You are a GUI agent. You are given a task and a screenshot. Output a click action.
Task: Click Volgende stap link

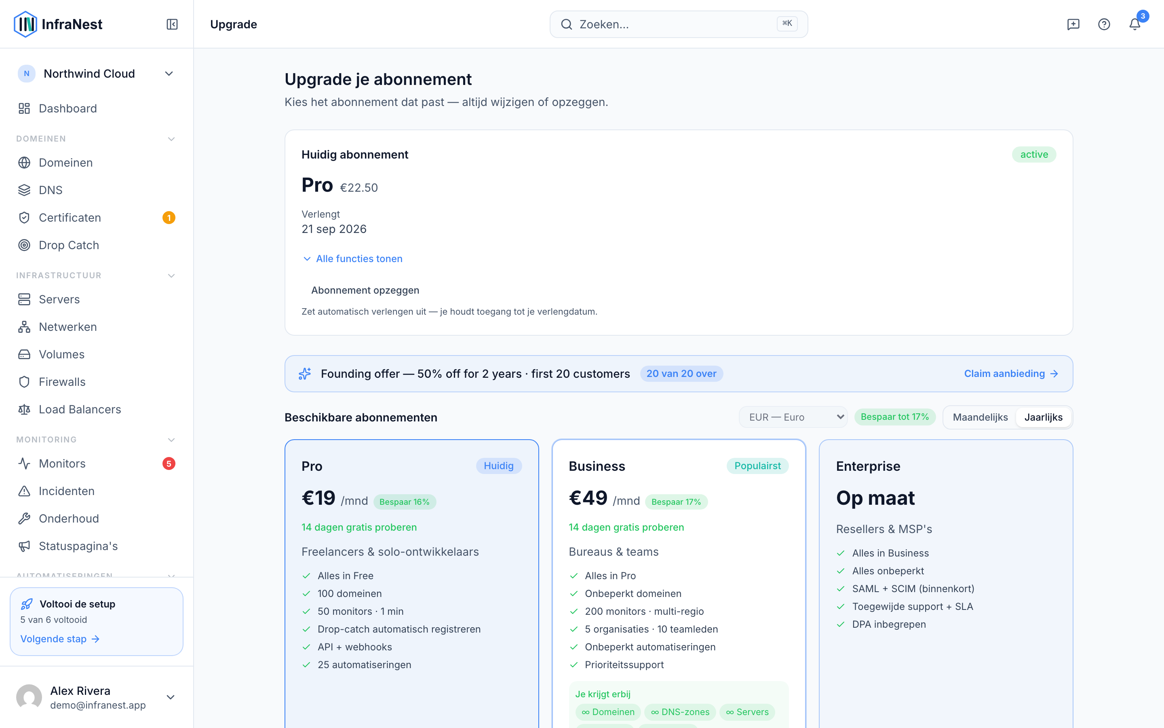pos(60,639)
